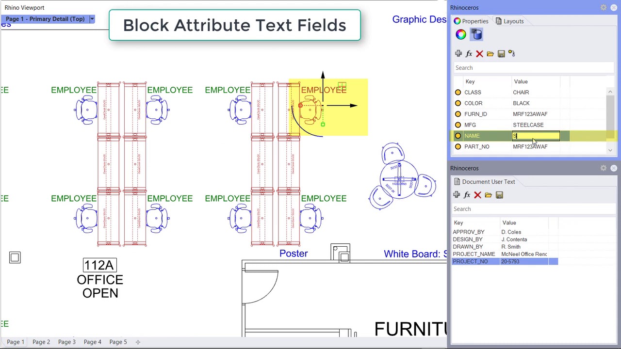Delete the selected key with the red X in Properties
The image size is (621, 349).
coord(479,54)
